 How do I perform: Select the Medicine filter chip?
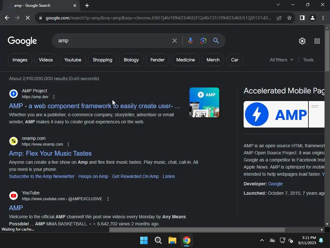(185, 60)
